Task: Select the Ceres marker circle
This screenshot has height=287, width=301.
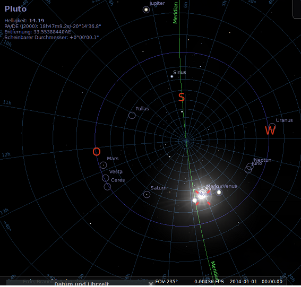Action: (x=107, y=187)
